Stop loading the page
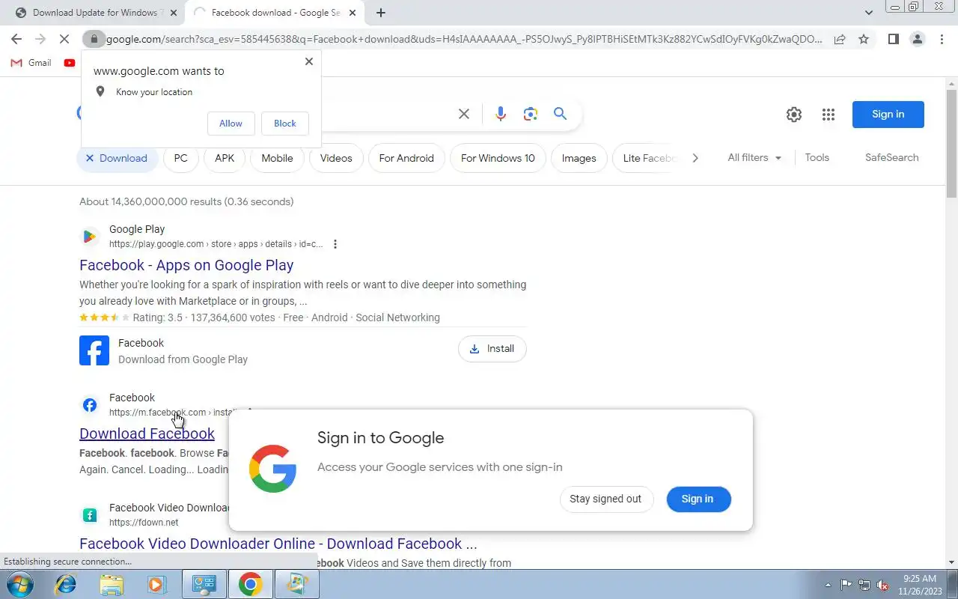The width and height of the screenshot is (958, 599). click(x=64, y=39)
